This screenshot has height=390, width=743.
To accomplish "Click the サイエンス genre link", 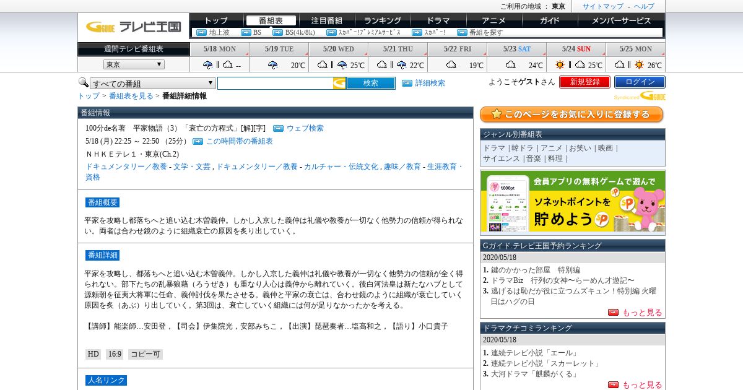I will point(502,158).
